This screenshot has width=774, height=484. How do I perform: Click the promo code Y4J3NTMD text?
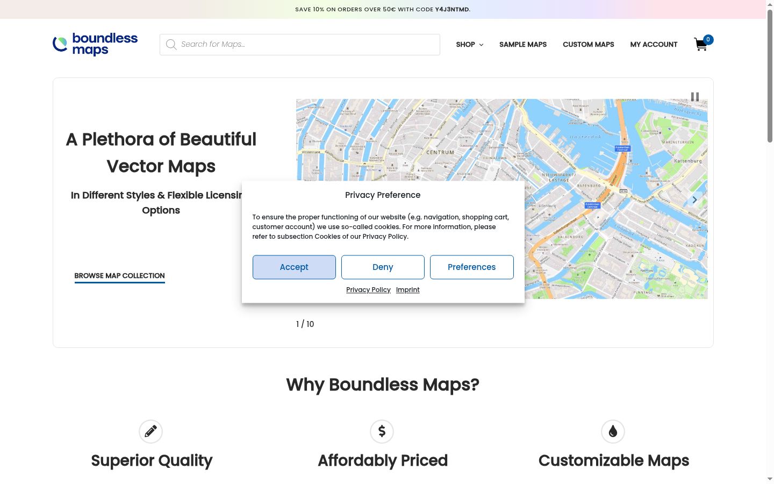[451, 9]
